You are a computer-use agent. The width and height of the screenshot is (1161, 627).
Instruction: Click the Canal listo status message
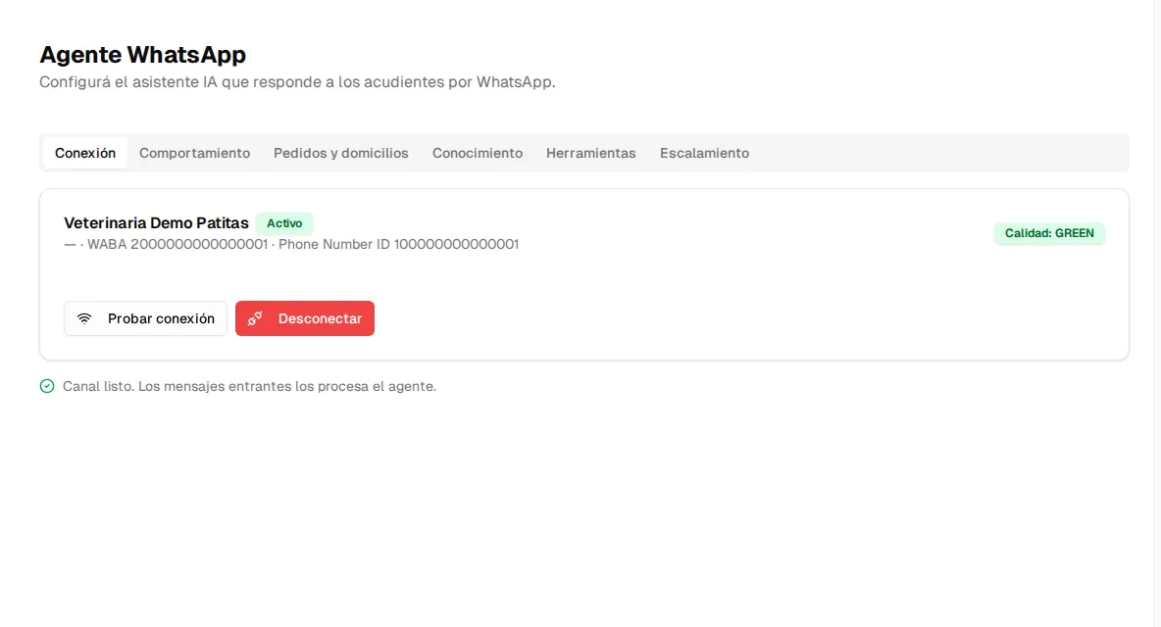[x=249, y=386]
